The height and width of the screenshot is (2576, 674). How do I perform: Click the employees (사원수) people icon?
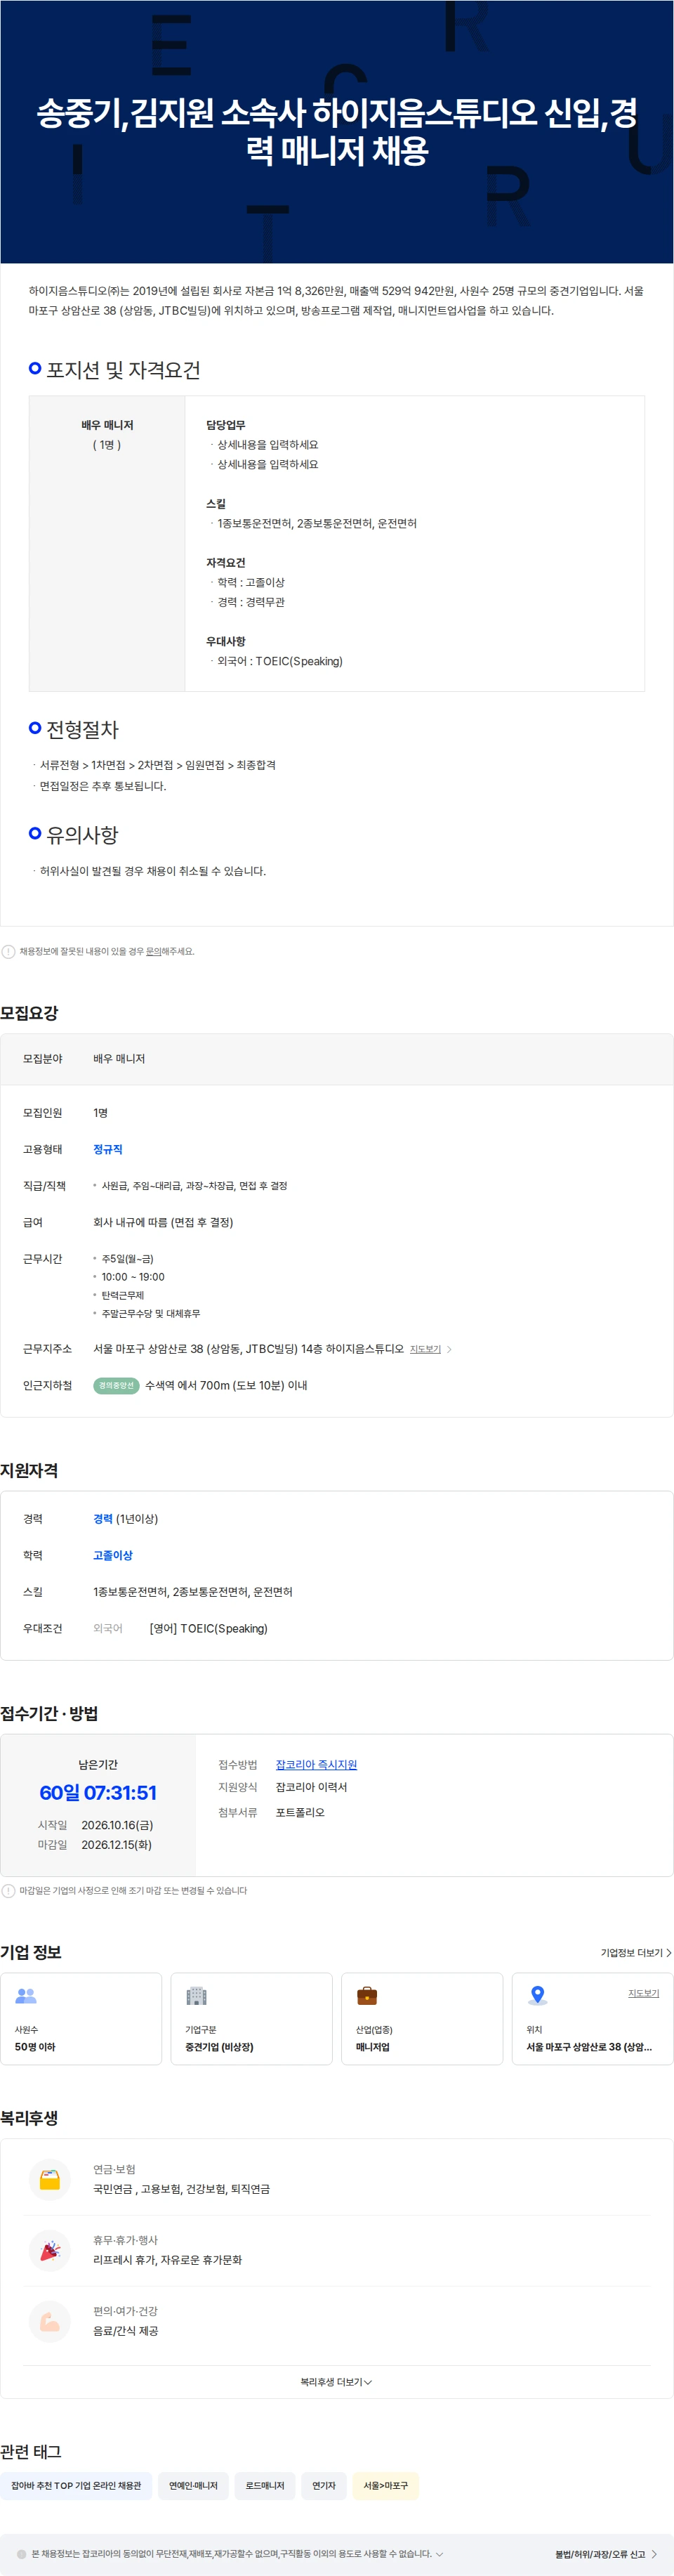click(26, 1995)
